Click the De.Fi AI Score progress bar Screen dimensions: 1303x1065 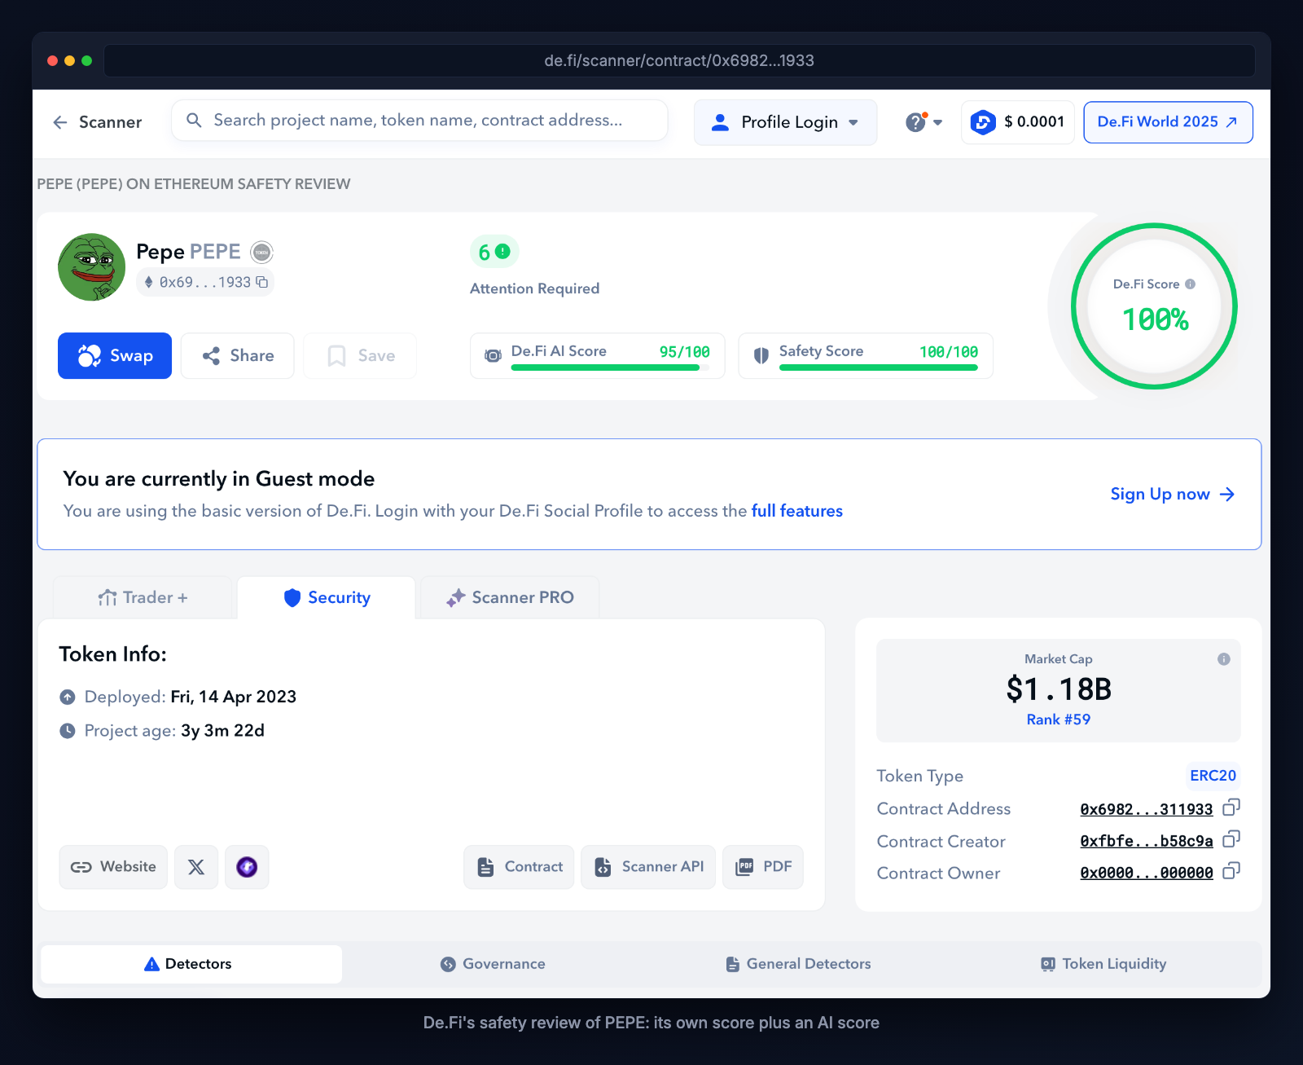point(610,367)
